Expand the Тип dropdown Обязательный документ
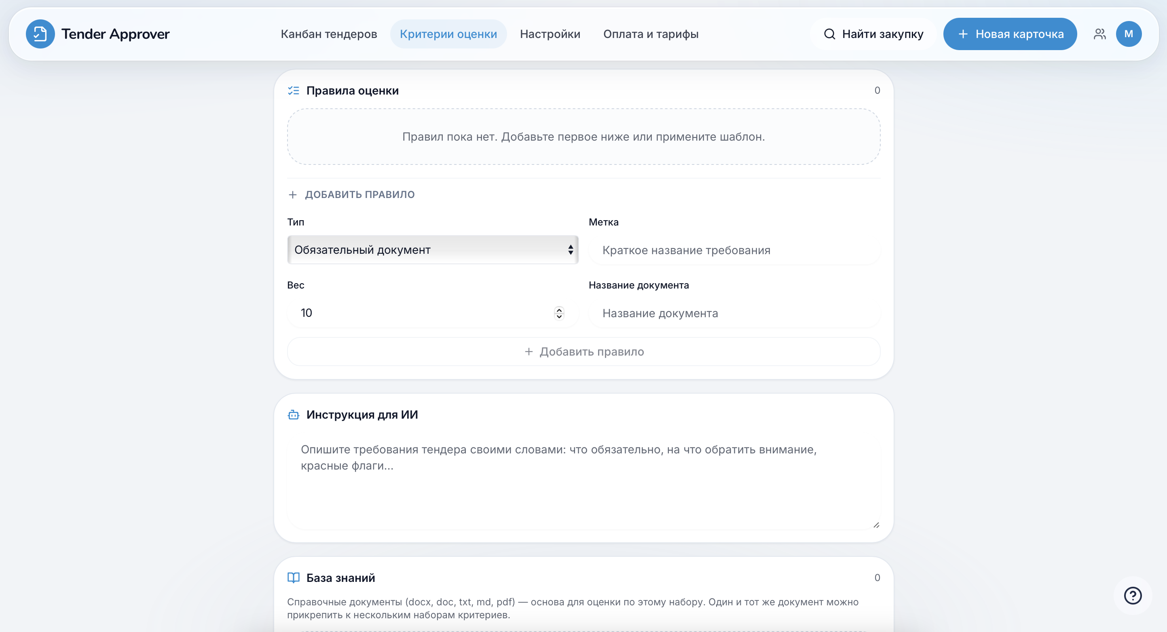The height and width of the screenshot is (632, 1167). pyautogui.click(x=433, y=249)
